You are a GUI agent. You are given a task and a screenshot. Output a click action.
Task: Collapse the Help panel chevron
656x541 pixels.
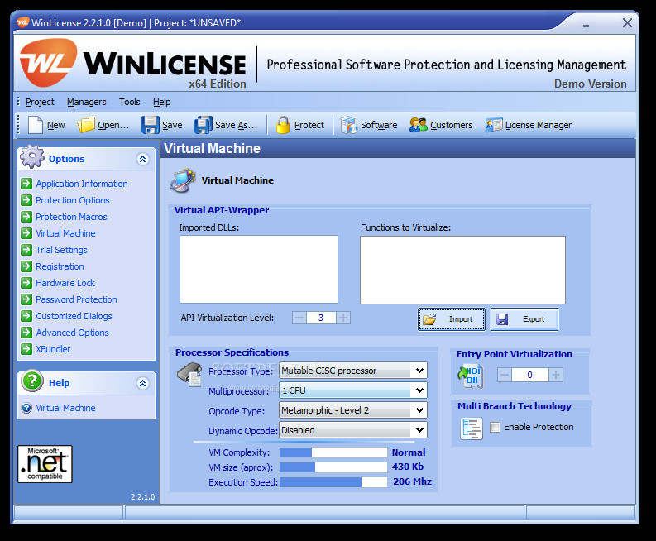tap(142, 383)
